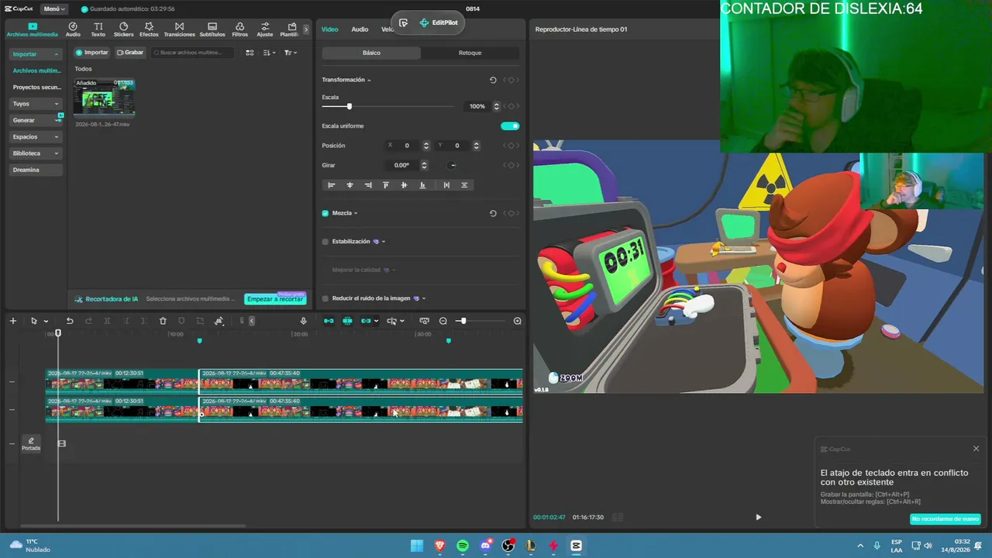Add a keyframe for Posición
Image resolution: width=992 pixels, height=558 pixels.
tap(511, 146)
